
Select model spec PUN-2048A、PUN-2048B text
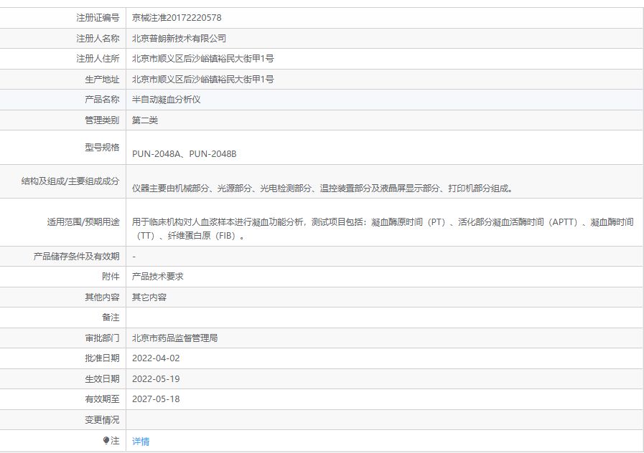(184, 153)
